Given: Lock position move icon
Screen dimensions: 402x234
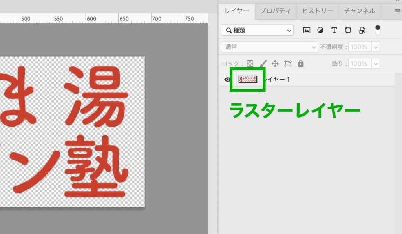Looking at the screenshot, I should pos(275,63).
